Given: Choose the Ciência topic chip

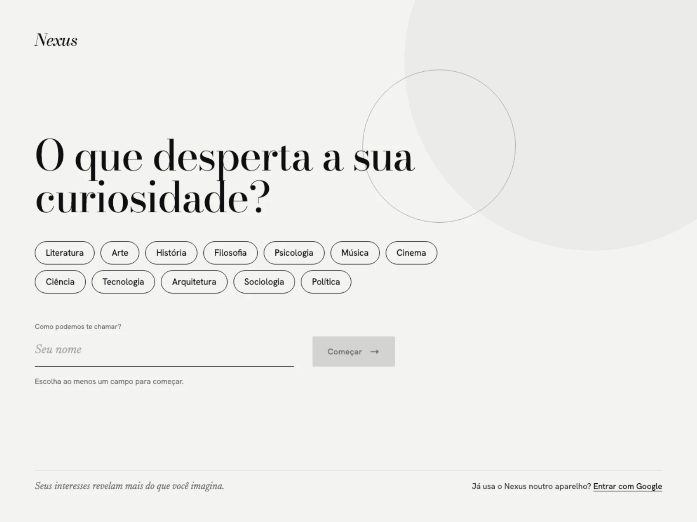Looking at the screenshot, I should click(60, 282).
